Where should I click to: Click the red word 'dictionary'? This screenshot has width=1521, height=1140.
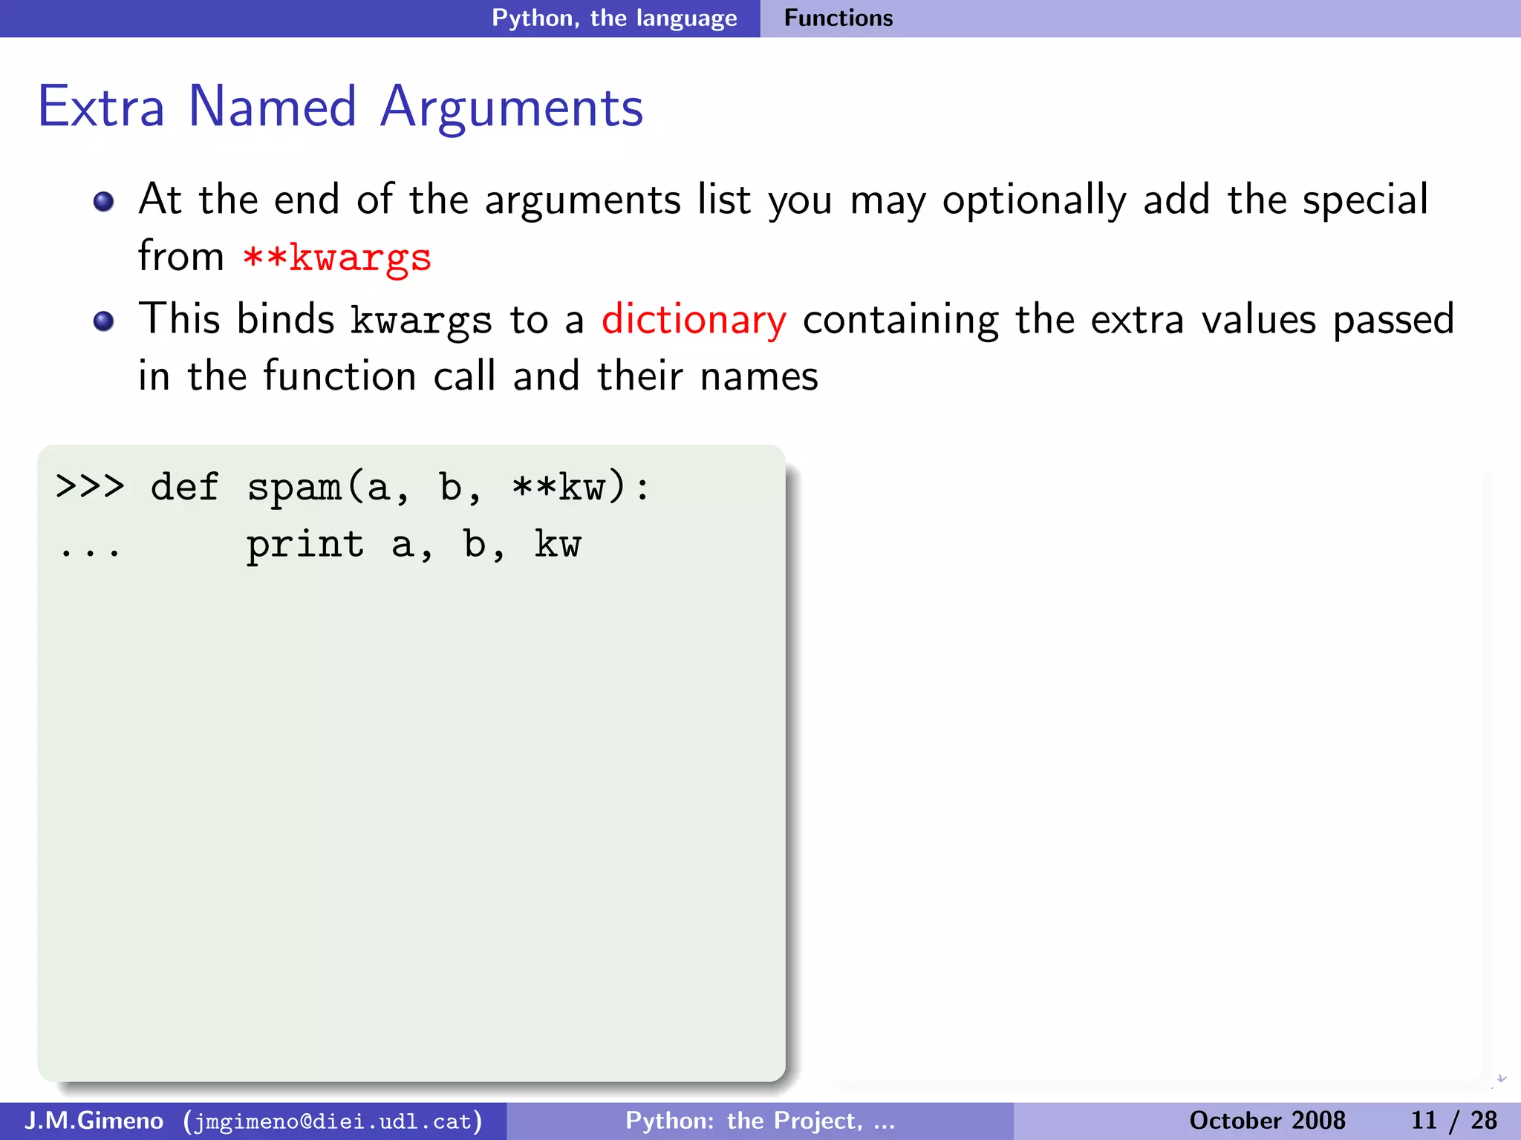click(694, 321)
